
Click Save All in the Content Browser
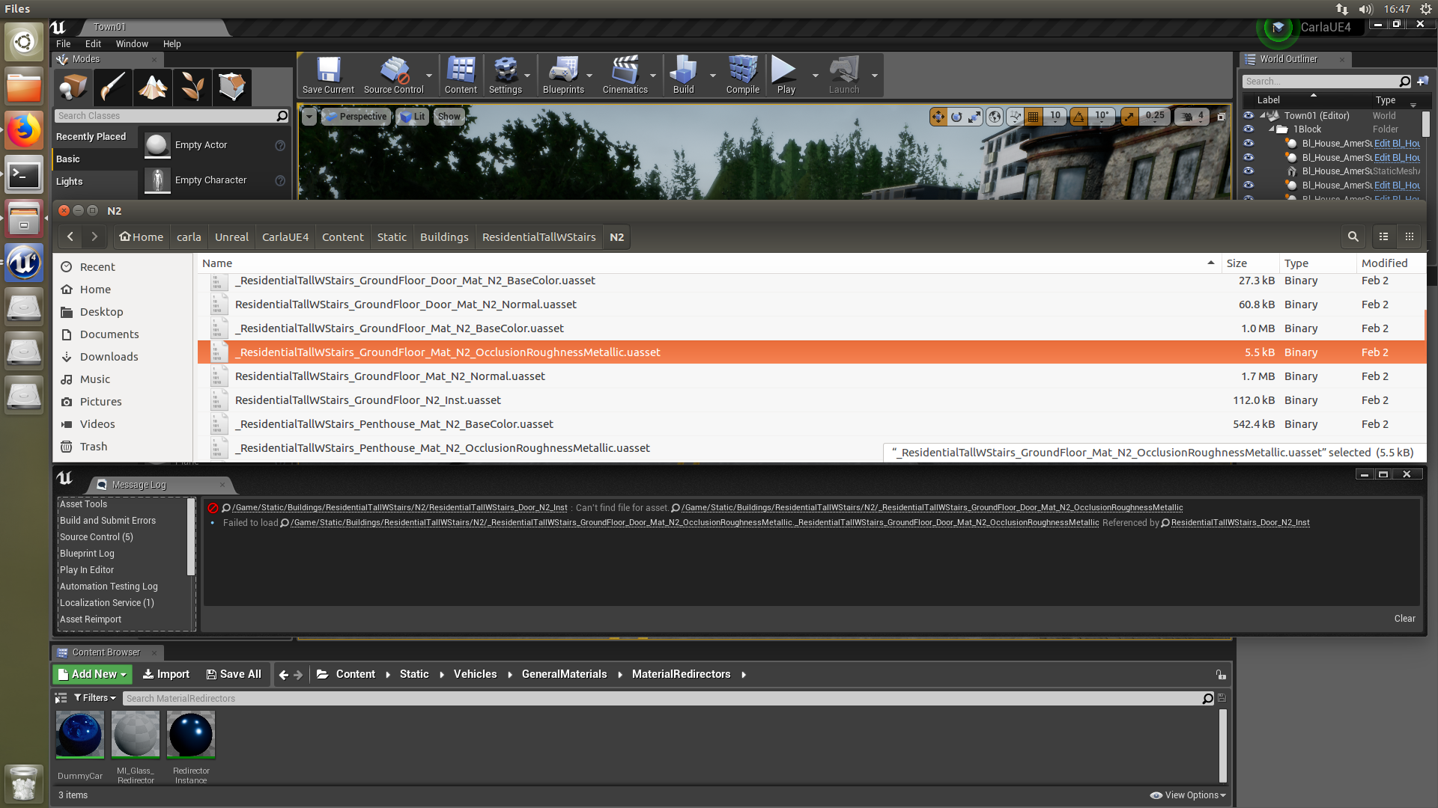tap(234, 674)
